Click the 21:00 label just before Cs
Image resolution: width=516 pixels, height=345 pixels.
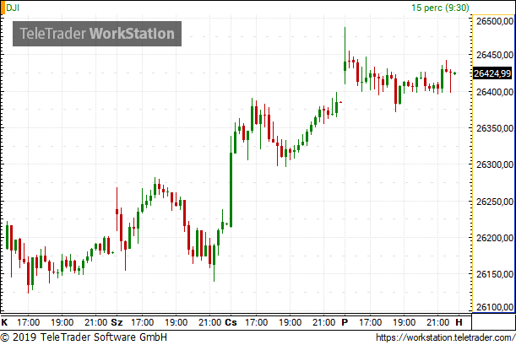coord(210,322)
